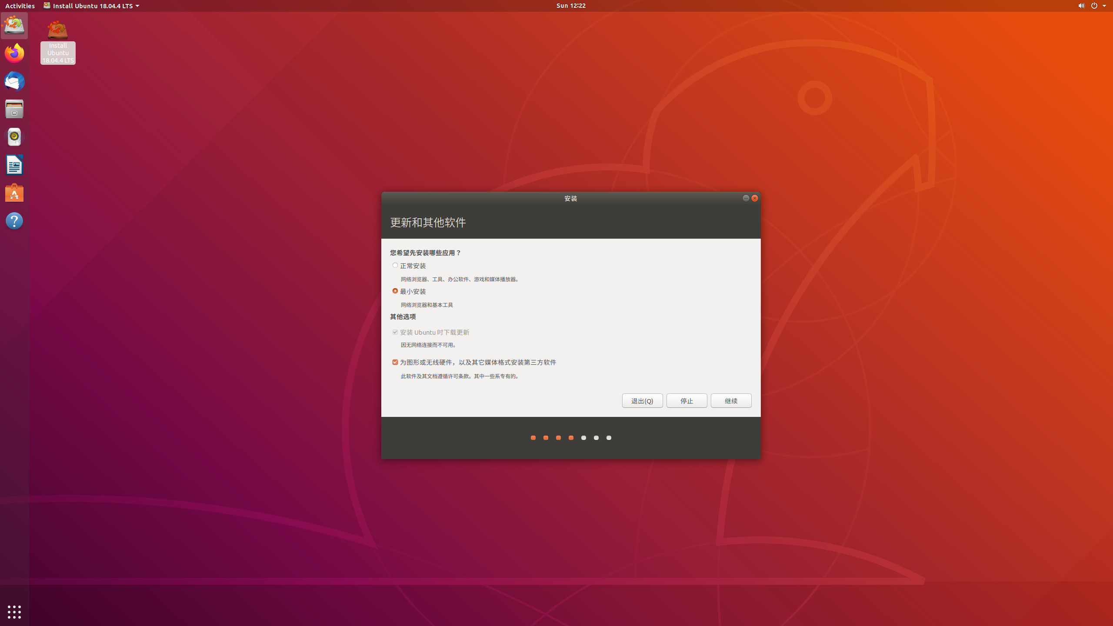The height and width of the screenshot is (626, 1113).
Task: Click the 停止 back button
Action: coord(686,400)
